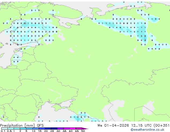Open the weatheronline.co.uk copyright link

point(147,130)
